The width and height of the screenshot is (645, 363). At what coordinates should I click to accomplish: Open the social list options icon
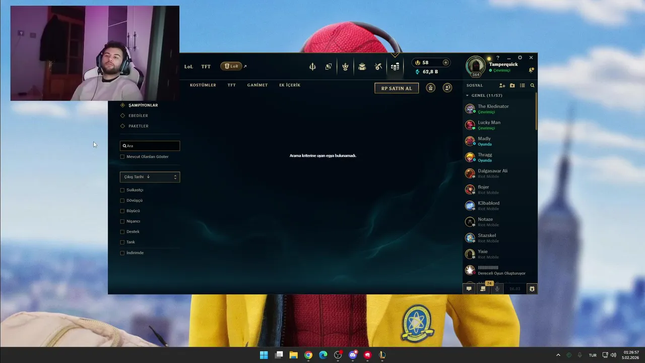523,86
